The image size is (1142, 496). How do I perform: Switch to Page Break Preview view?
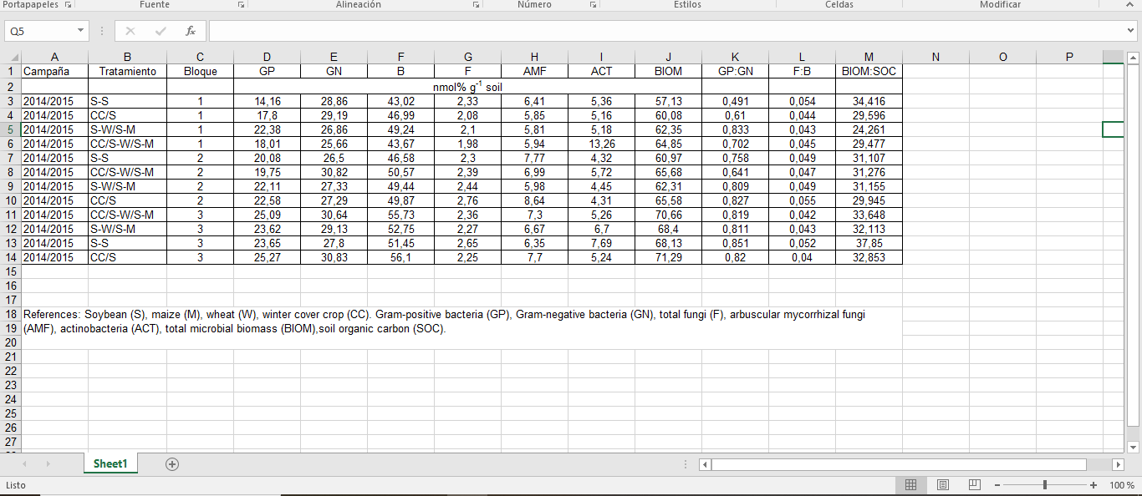click(974, 485)
